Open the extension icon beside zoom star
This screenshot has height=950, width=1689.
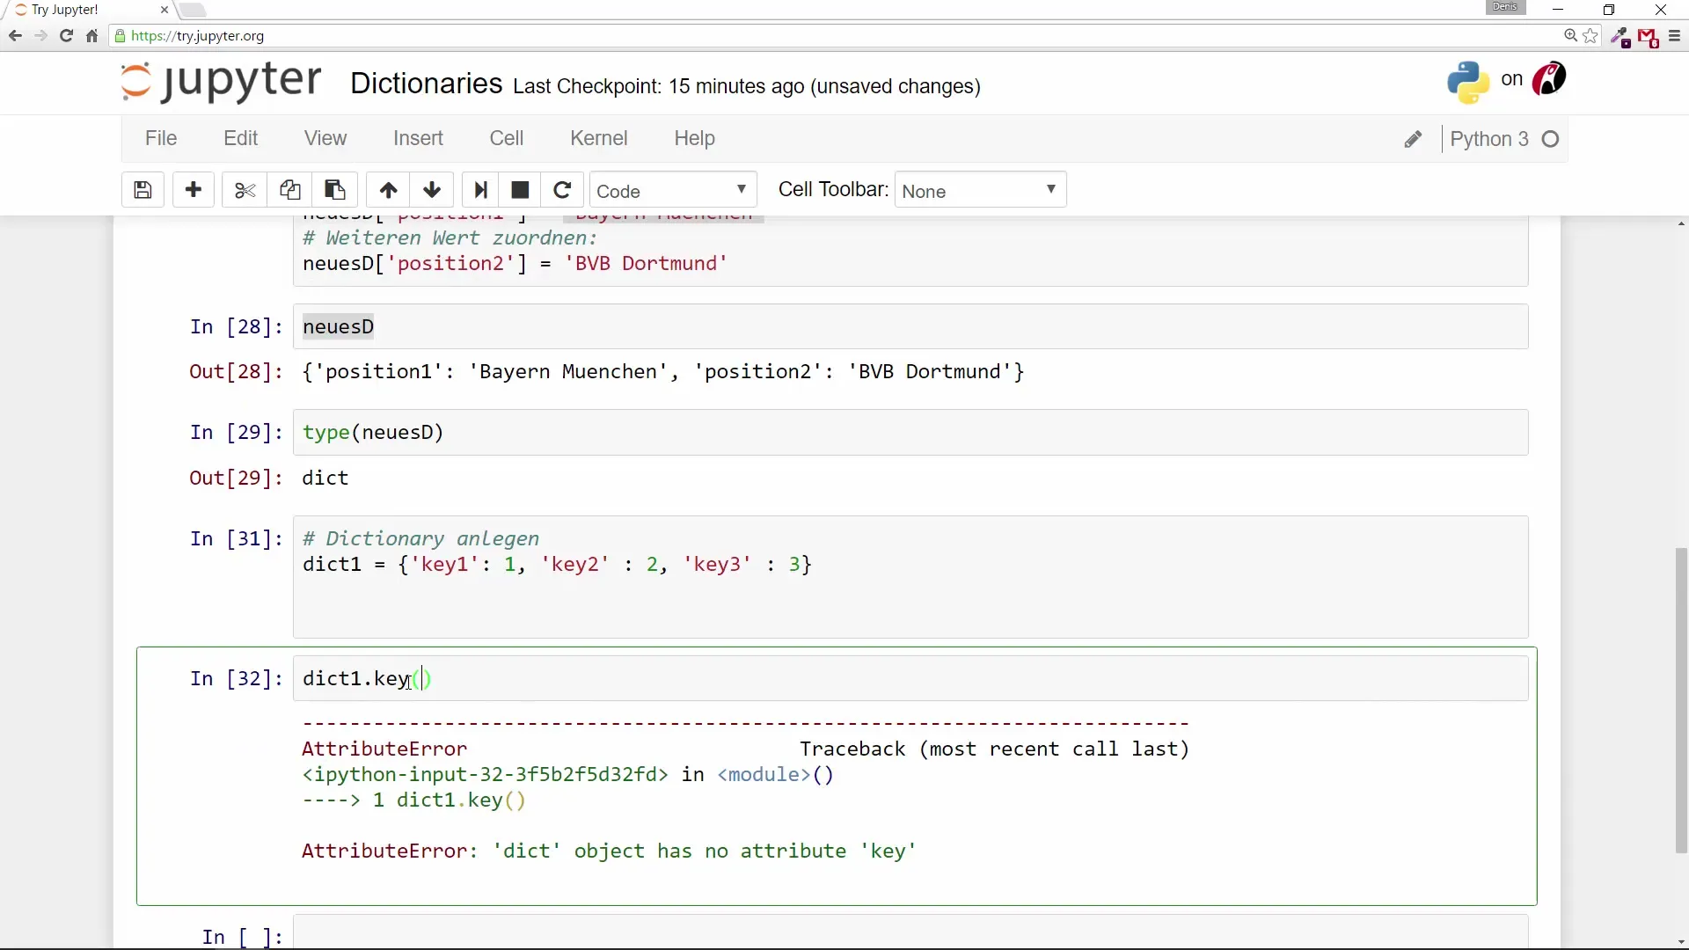[1620, 37]
